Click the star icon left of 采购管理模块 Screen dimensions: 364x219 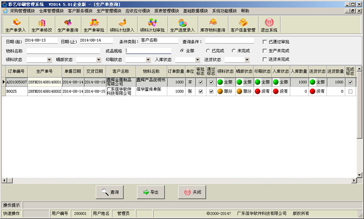coord(5,11)
